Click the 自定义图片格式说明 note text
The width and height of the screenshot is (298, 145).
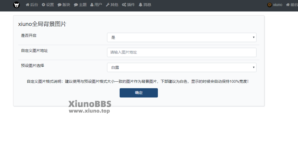tap(138, 82)
